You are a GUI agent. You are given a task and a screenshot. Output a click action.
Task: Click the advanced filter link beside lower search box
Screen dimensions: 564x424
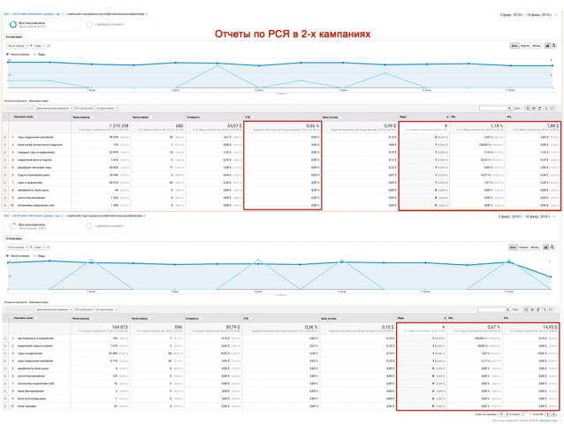coord(515,310)
